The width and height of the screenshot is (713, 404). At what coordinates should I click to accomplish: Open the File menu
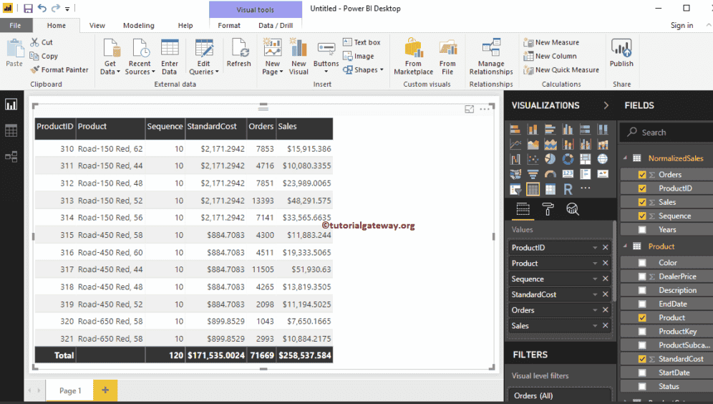click(16, 26)
